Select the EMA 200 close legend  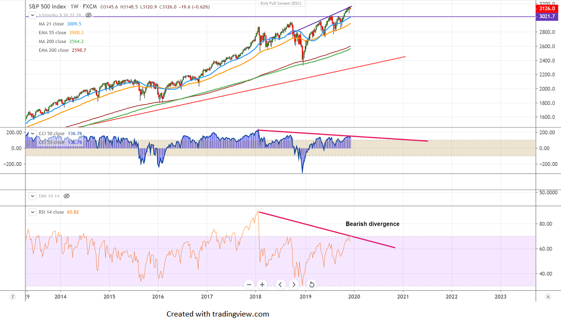(x=63, y=50)
